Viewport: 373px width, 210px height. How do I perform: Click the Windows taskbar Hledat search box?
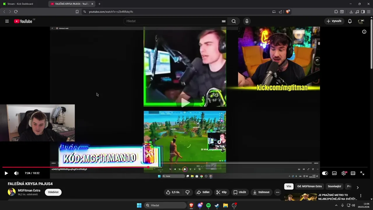[165, 205]
